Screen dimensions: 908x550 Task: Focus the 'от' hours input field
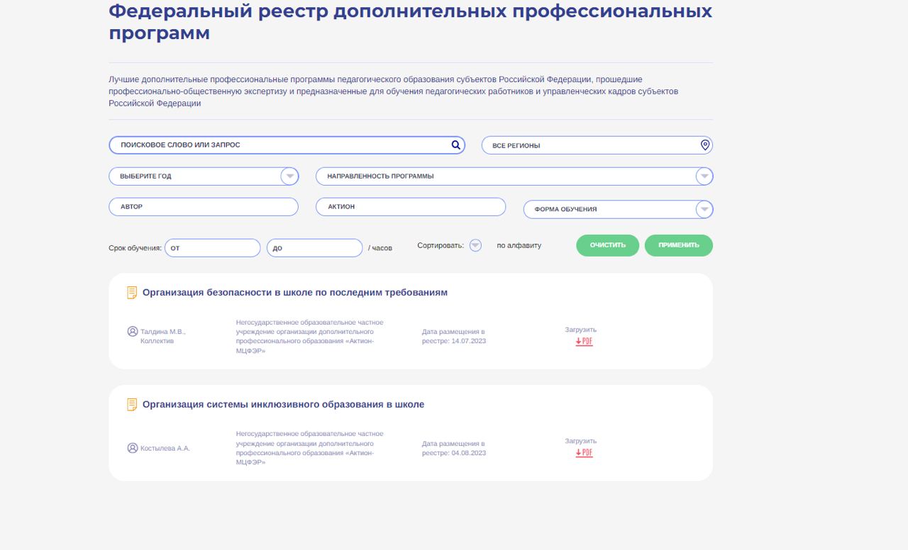[x=213, y=248]
